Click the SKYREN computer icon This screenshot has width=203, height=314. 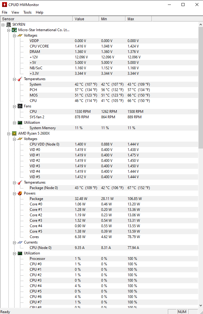[x=8, y=25]
